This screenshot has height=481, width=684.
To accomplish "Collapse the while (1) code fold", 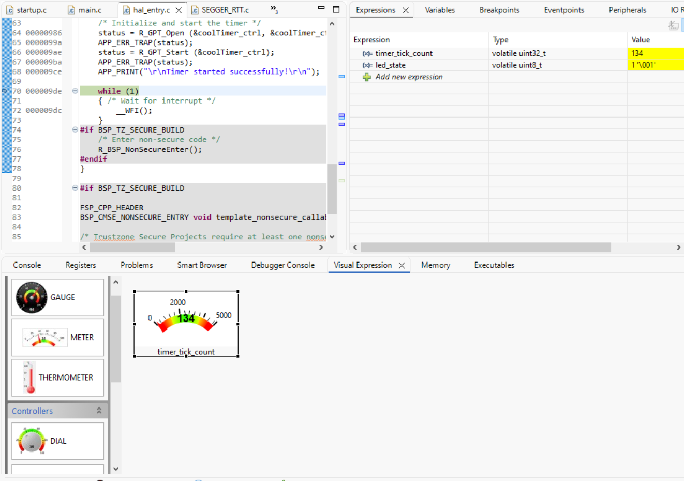I will pyautogui.click(x=75, y=91).
